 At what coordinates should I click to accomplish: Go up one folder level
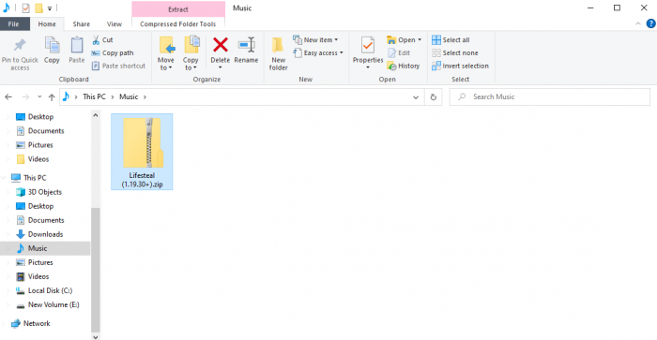(x=52, y=97)
